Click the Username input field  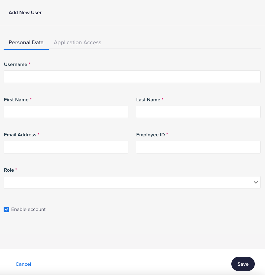pyautogui.click(x=132, y=77)
